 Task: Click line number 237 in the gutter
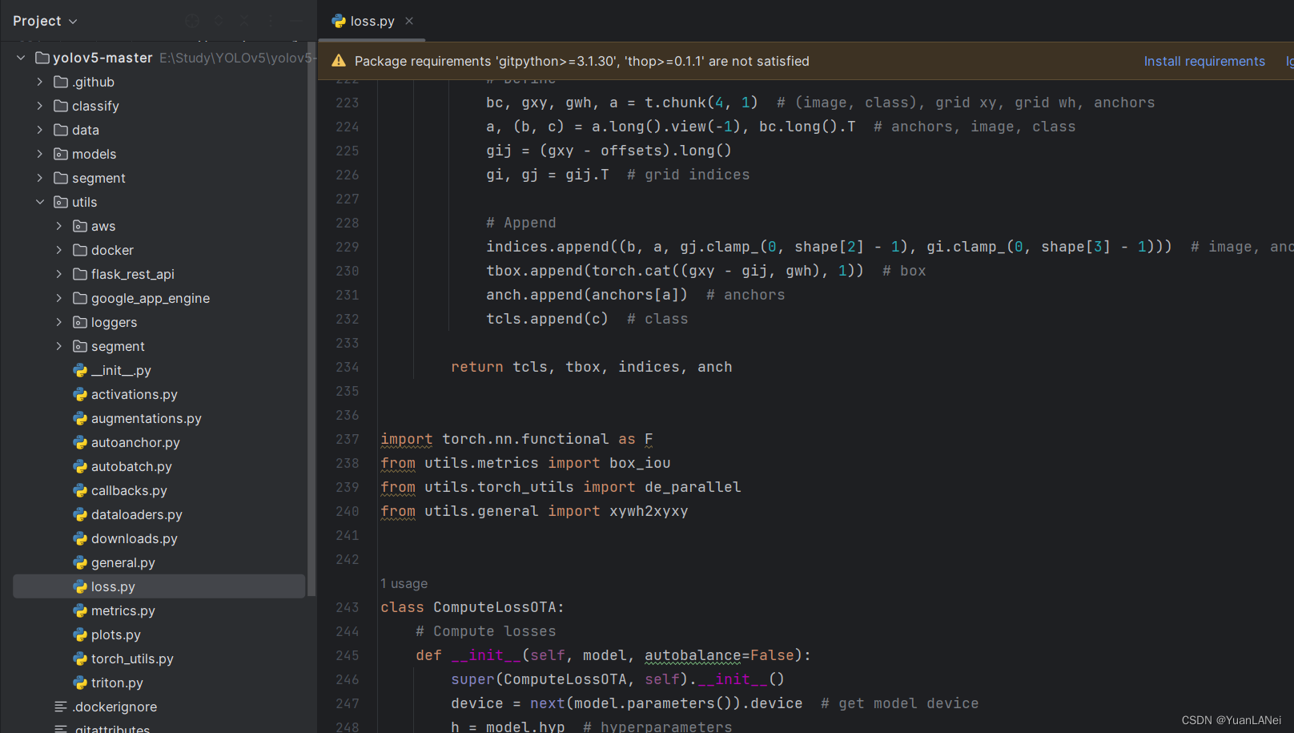point(347,439)
